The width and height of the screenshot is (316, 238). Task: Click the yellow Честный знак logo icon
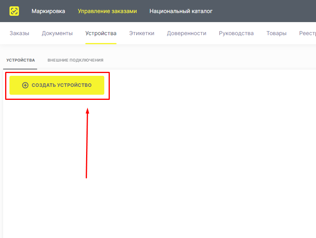pyautogui.click(x=14, y=11)
